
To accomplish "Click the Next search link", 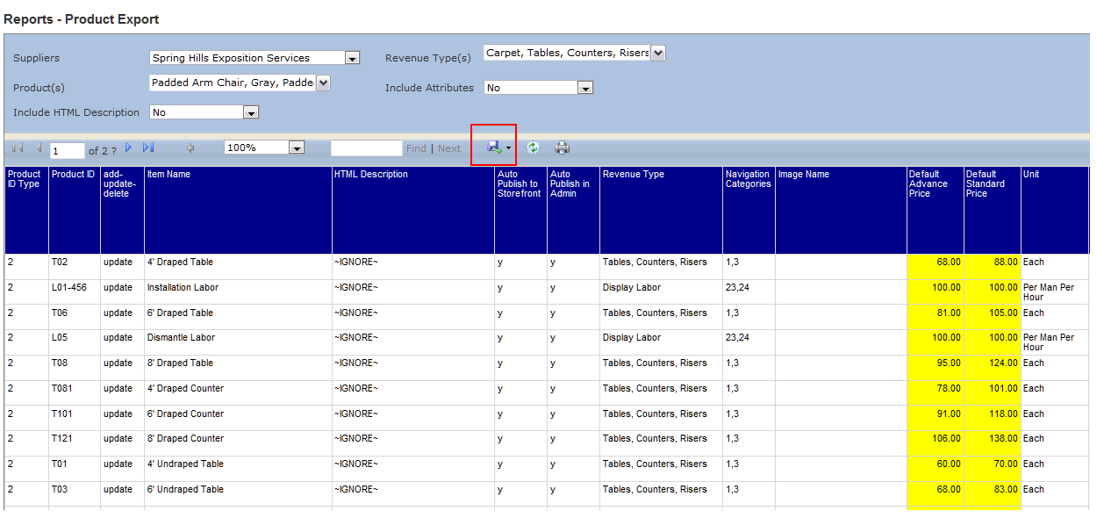I will pyautogui.click(x=448, y=147).
